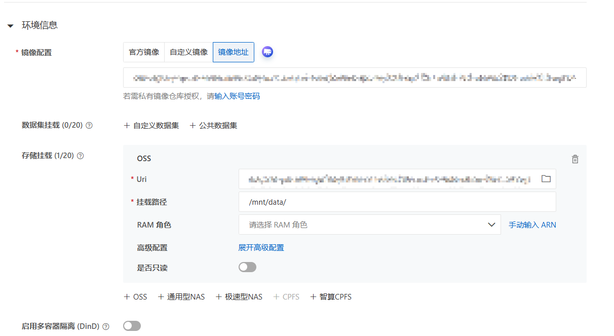The height and width of the screenshot is (336, 614).
Task: Collapse the 环境信息 section
Action: pyautogui.click(x=11, y=26)
